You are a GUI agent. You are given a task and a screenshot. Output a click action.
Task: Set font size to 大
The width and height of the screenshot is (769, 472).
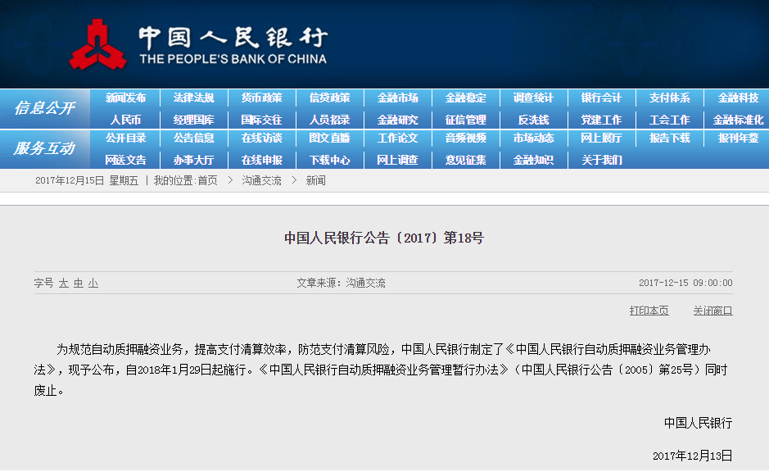pos(63,283)
